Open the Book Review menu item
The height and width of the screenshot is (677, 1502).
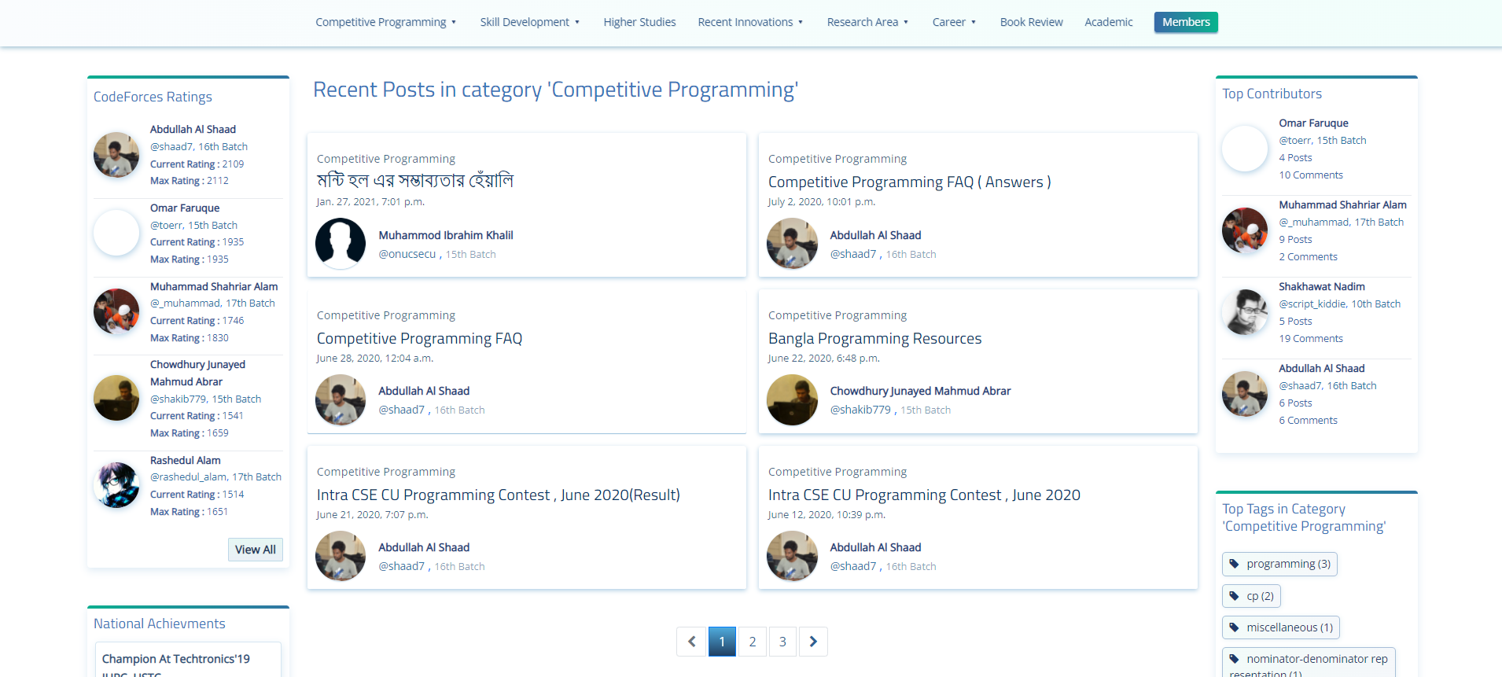(1031, 22)
